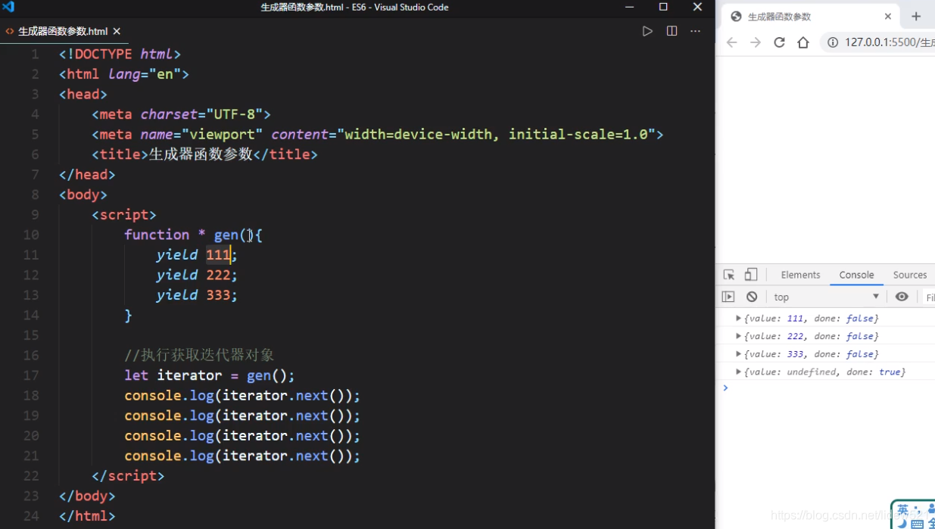Viewport: 935px width, 529px height.
Task: Switch to the Console panel
Action: [856, 275]
